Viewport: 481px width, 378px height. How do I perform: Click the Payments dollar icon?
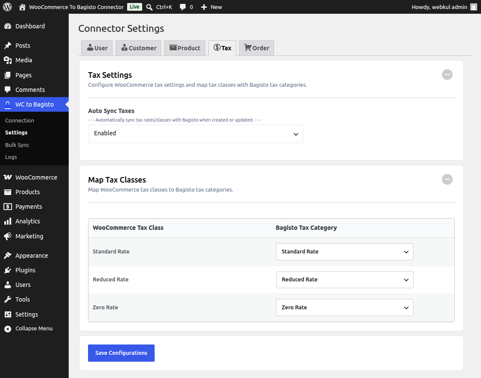tap(8, 207)
